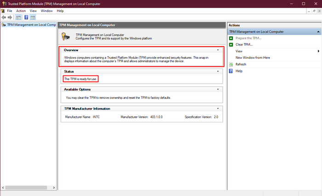This screenshot has height=196, width=322.
Task: Select New Window from Here action
Action: tap(253, 58)
